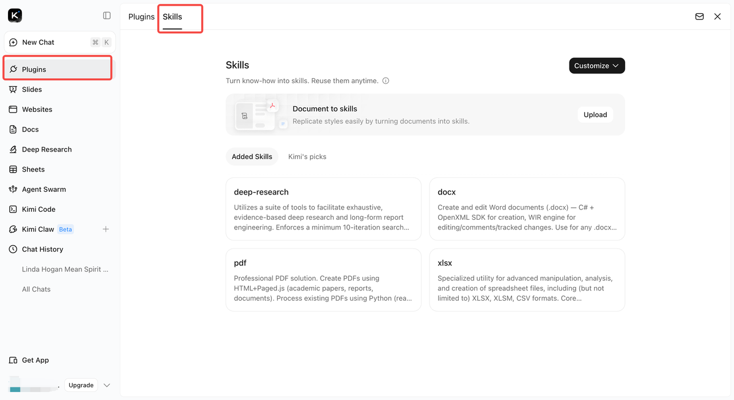Click the ⌘ K shortcut hint
Image resolution: width=734 pixels, height=400 pixels.
(x=101, y=42)
